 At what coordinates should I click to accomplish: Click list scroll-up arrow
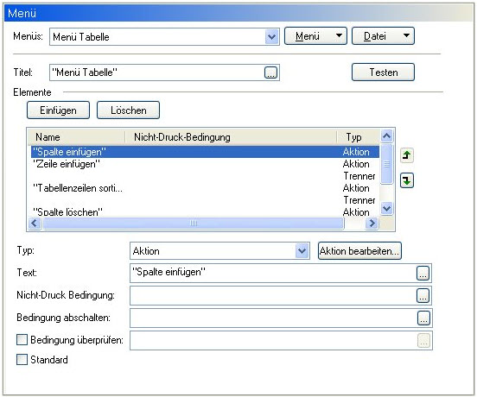pos(386,135)
